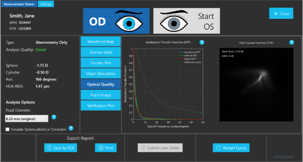
Task: Click help icon beside Pupil Diameter dropdown
Action: (x=54, y=117)
